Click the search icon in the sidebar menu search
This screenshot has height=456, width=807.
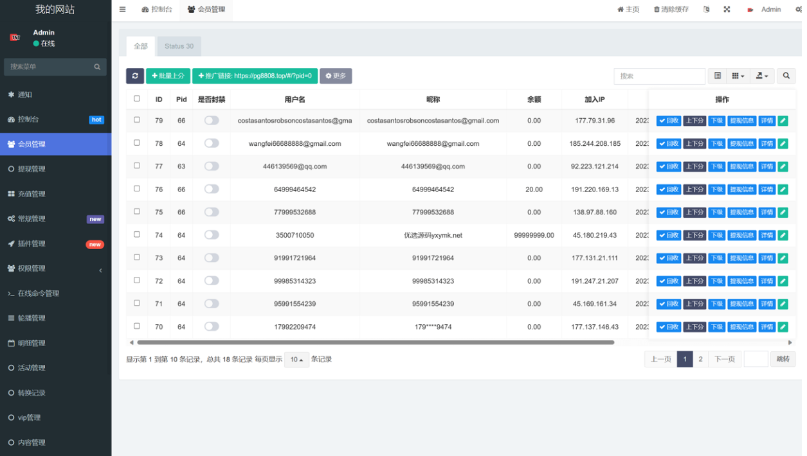pos(97,67)
